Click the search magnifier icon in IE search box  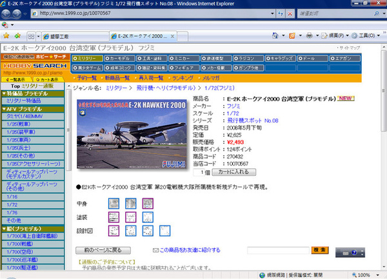click(377, 14)
